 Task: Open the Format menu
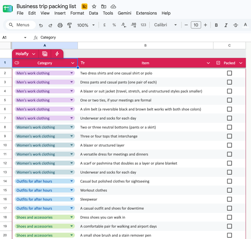(77, 13)
